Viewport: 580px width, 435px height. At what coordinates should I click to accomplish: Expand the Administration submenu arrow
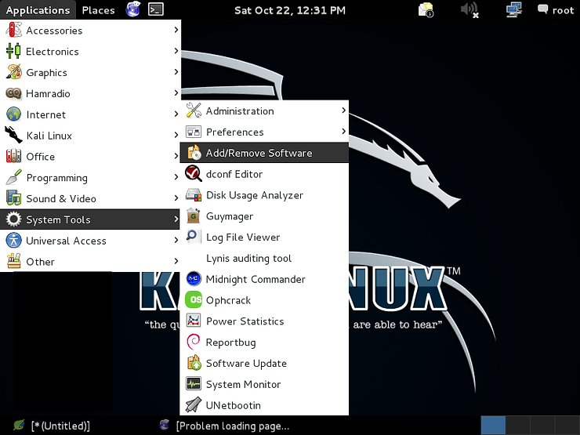(x=343, y=111)
